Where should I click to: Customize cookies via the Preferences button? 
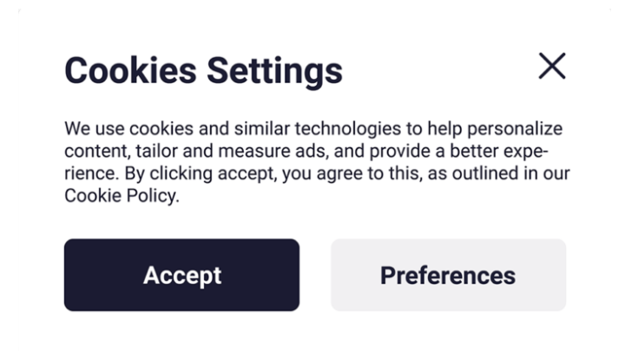coord(448,276)
